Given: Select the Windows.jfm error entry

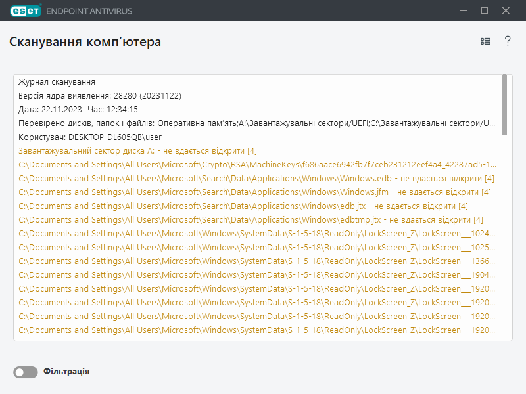Looking at the screenshot, I should click(254, 192).
